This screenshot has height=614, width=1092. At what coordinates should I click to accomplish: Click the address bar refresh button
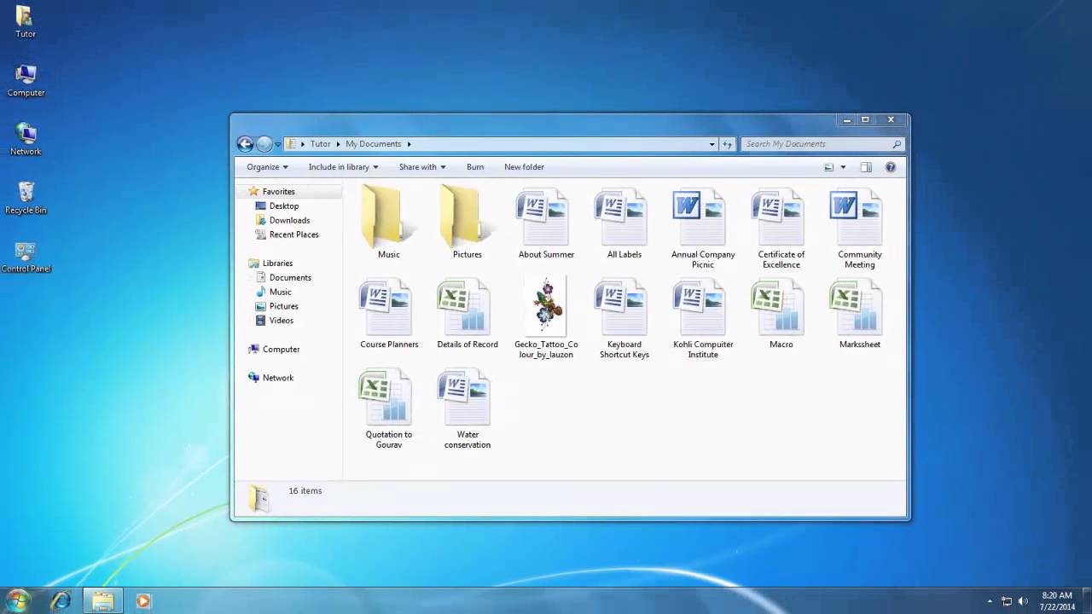click(728, 144)
